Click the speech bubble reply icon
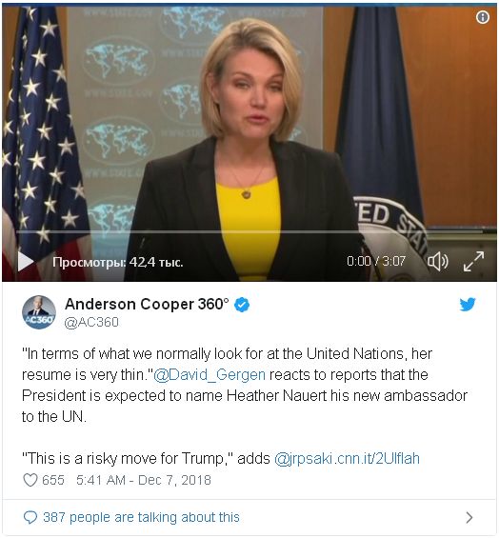This screenshot has width=499, height=538. coord(30,517)
